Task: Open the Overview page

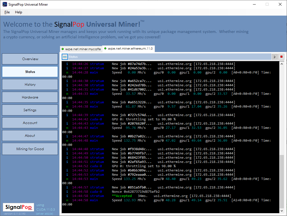Action: (x=30, y=59)
